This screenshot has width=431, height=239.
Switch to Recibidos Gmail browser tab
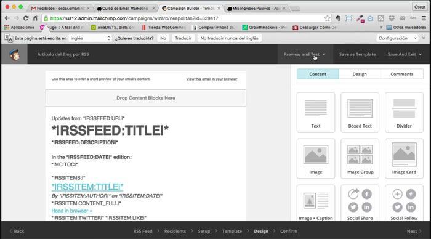point(60,9)
